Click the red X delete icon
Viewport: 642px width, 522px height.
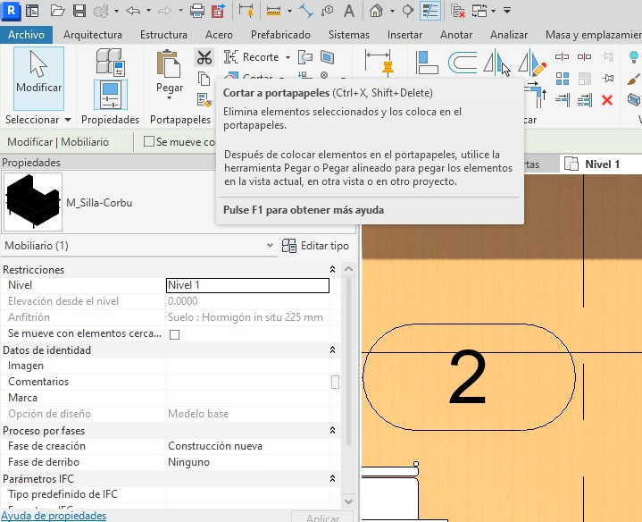(607, 100)
